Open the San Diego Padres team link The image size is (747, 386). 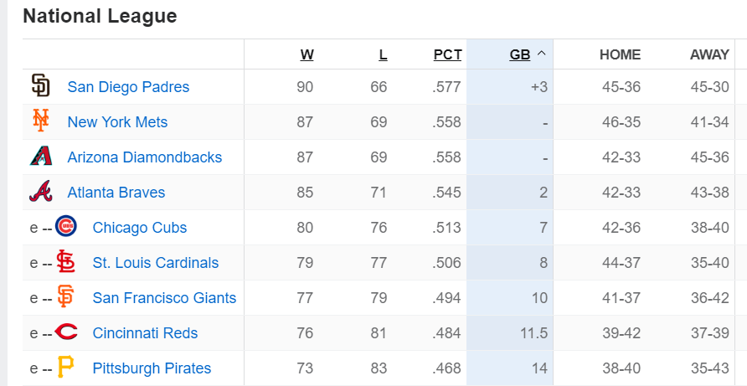coord(128,87)
